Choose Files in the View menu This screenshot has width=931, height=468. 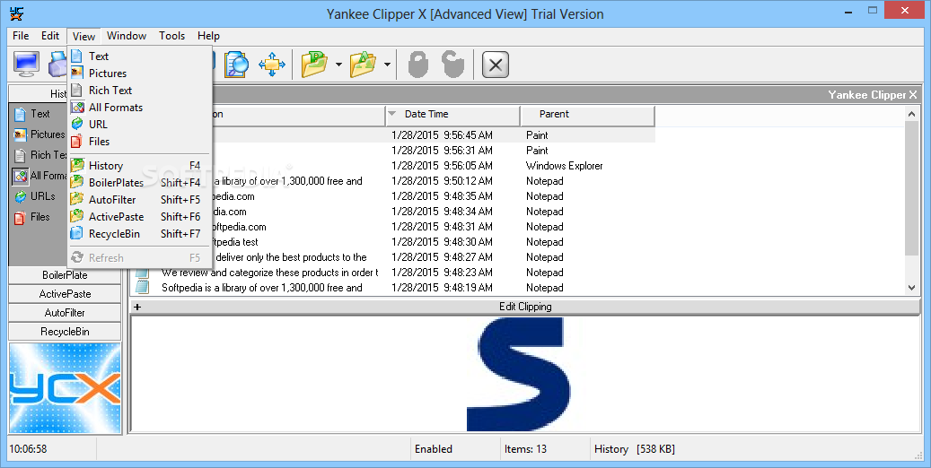(x=139, y=142)
